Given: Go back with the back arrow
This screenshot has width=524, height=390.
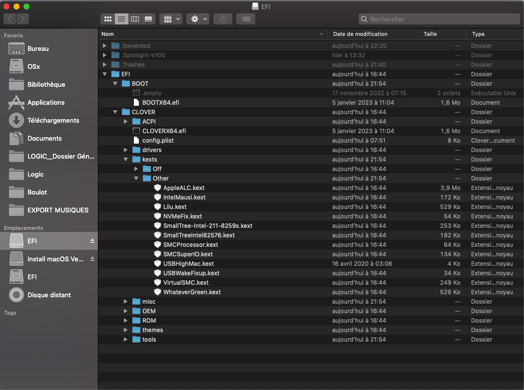Looking at the screenshot, I should point(9,19).
